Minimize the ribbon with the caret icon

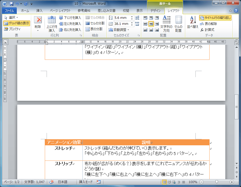230,10
